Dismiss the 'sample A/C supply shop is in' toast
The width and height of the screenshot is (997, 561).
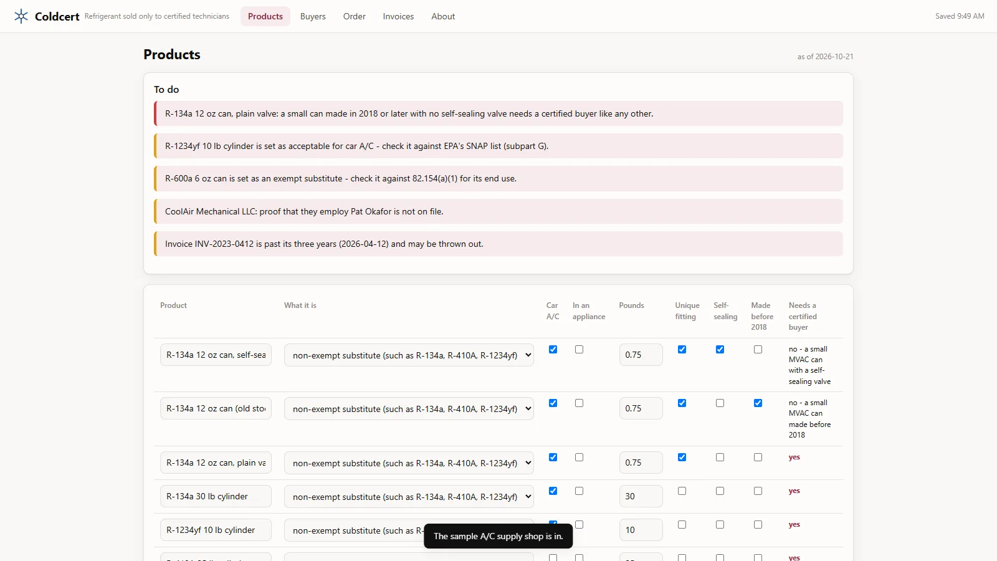(498, 536)
